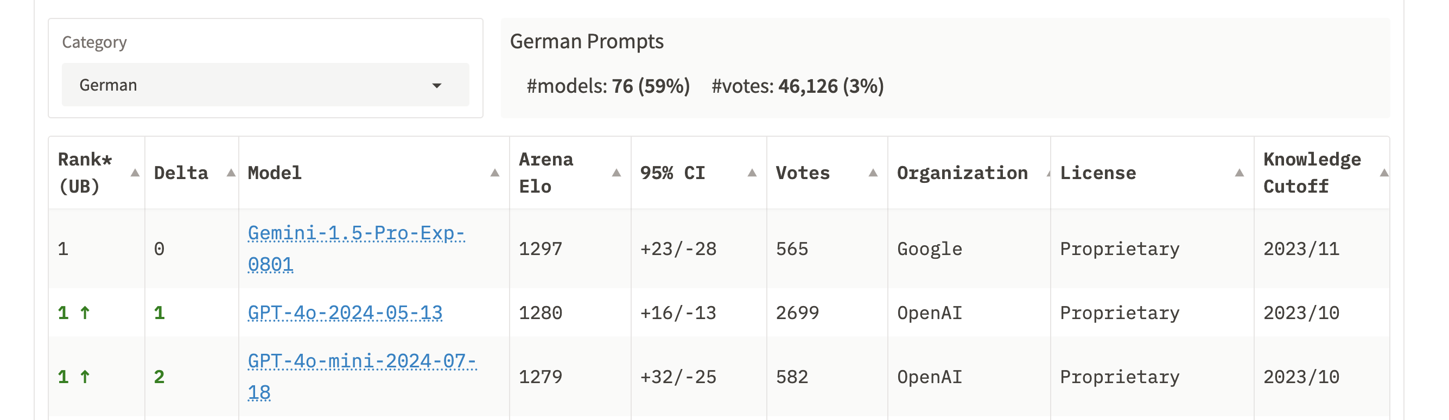Open GPT-4o-mini-2024-07-18 model link

(361, 376)
